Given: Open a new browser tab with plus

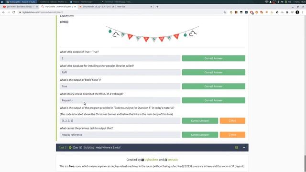Looking at the screenshot, I should click(x=157, y=7).
